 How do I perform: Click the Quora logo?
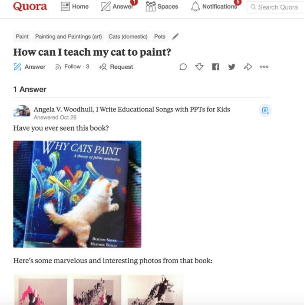30,6
